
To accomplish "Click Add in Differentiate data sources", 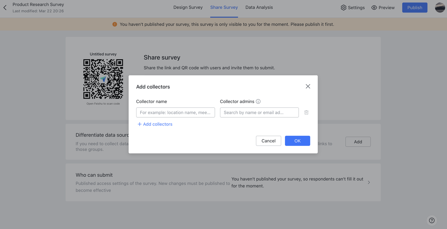I will click(x=358, y=142).
